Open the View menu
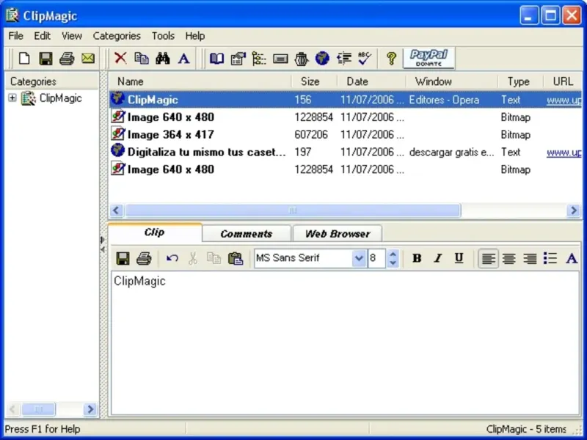587x440 pixels. click(x=71, y=36)
